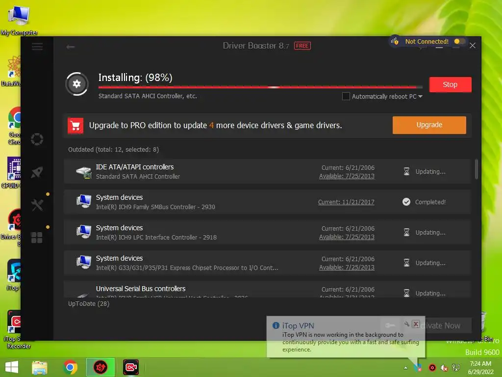This screenshot has height=377, width=502.
Task: Click the installation progress bar
Action: 261,87
